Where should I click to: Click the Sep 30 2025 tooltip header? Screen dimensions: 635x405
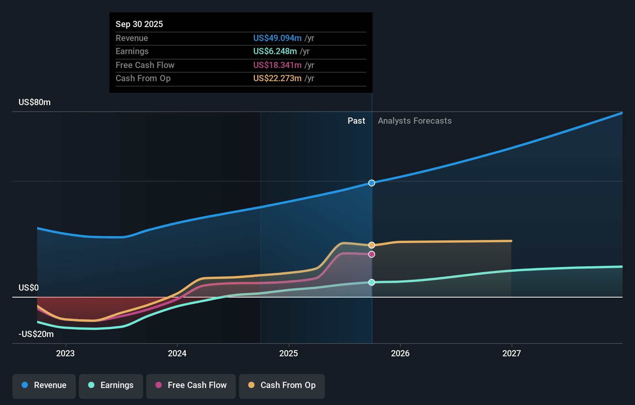[x=139, y=24]
